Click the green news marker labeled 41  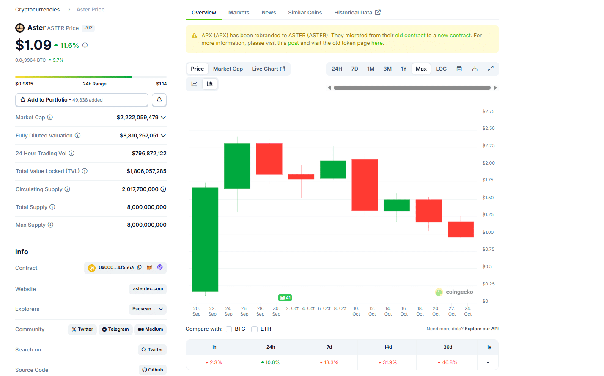click(285, 298)
